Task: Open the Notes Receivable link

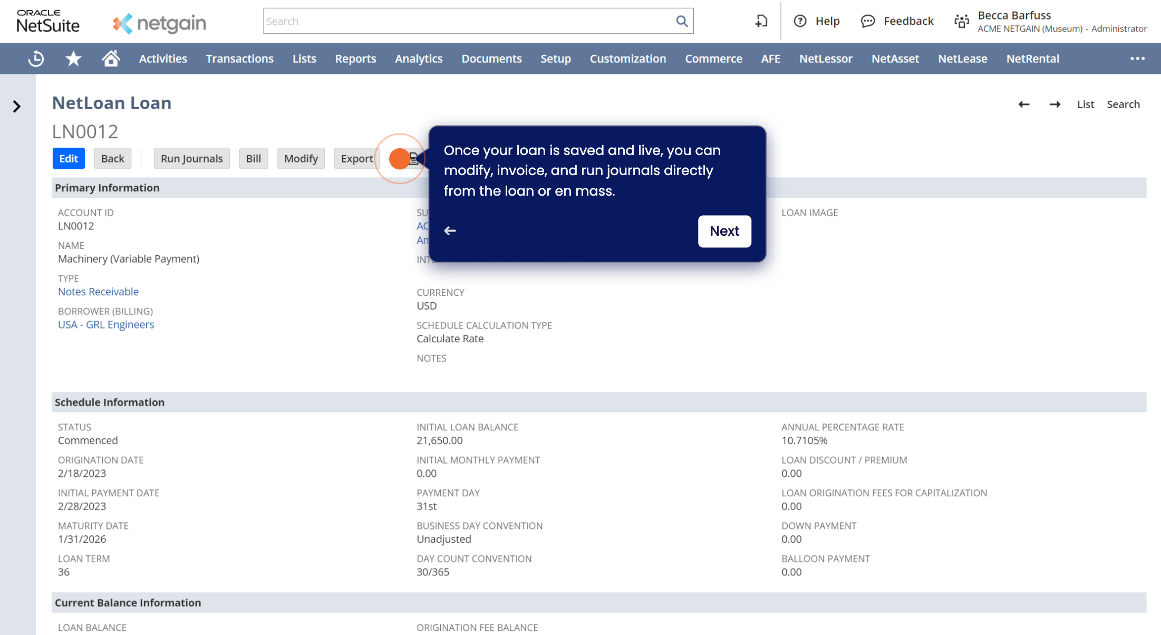Action: (x=98, y=292)
